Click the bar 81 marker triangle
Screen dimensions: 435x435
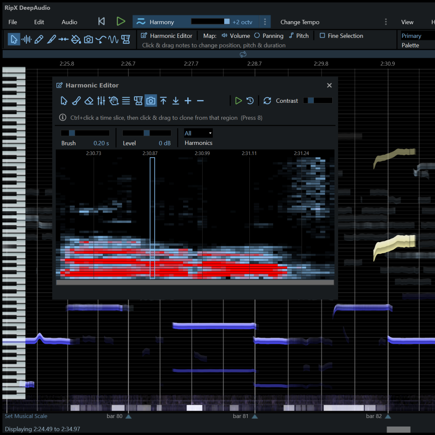click(x=254, y=416)
